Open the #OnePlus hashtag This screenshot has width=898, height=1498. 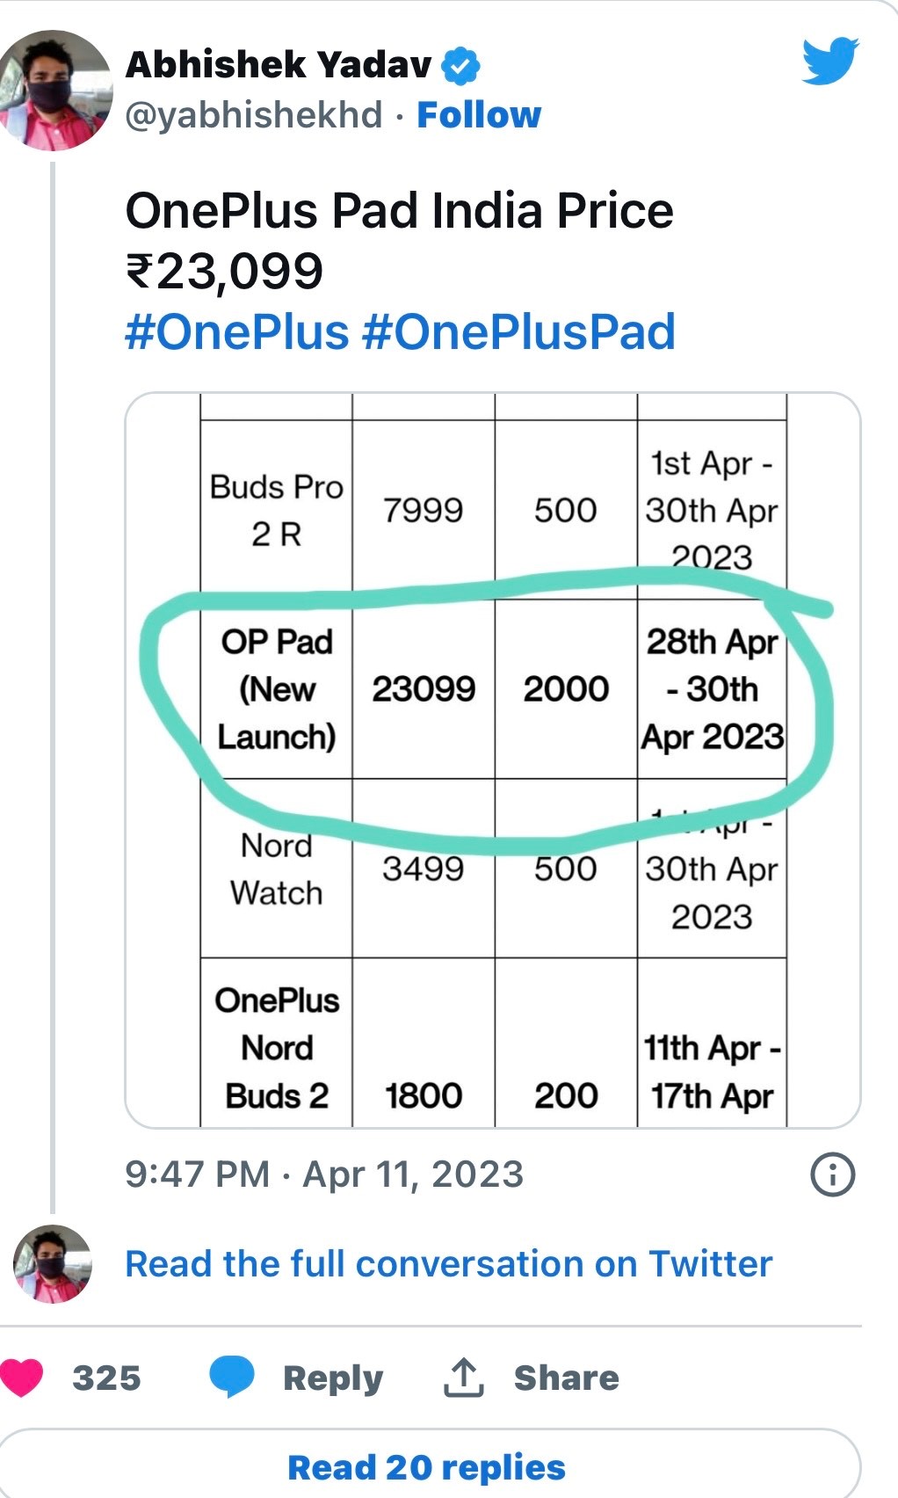(237, 332)
